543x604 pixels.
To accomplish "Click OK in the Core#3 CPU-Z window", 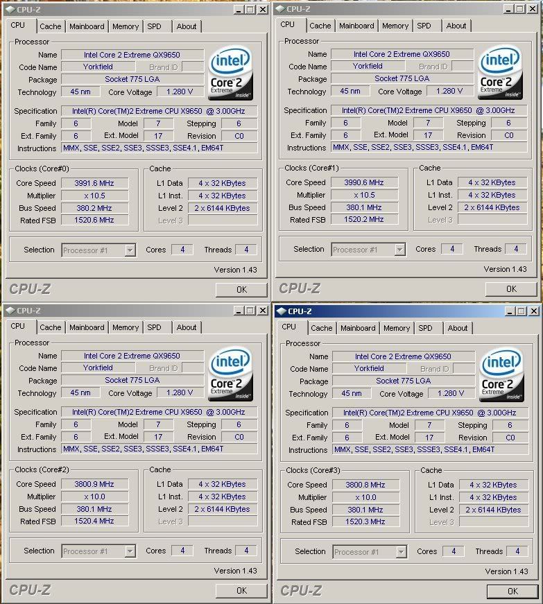I will pyautogui.click(x=512, y=592).
